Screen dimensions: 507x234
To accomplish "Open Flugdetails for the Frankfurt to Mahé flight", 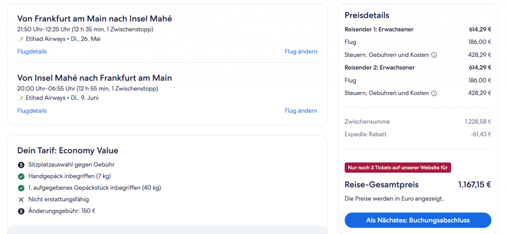I will [32, 51].
